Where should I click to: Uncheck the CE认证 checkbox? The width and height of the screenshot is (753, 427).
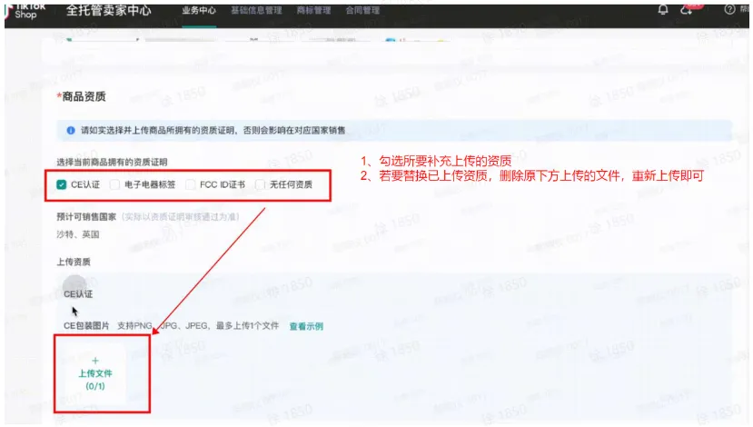point(61,184)
